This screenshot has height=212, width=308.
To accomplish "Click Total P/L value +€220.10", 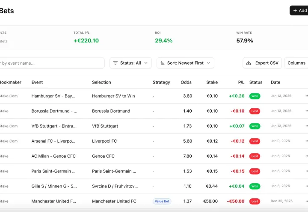I will pyautogui.click(x=86, y=41).
